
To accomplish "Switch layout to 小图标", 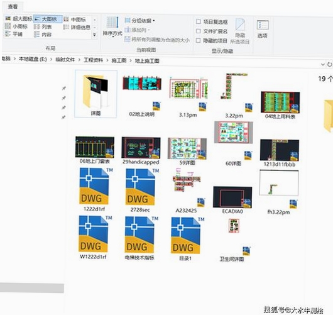I will click(x=16, y=26).
